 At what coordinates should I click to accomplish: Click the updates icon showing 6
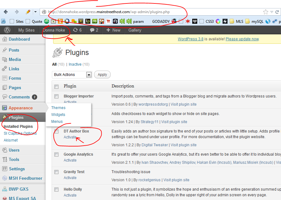(77, 30)
